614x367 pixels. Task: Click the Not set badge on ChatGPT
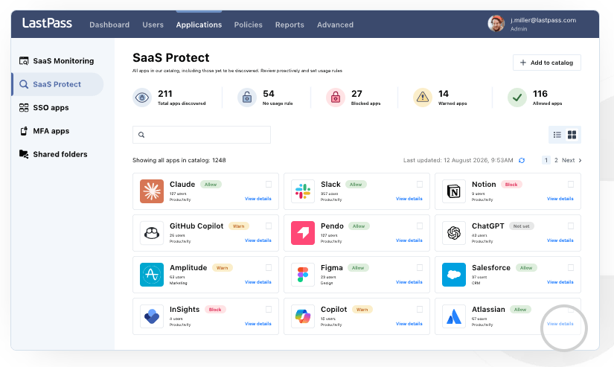(521, 226)
